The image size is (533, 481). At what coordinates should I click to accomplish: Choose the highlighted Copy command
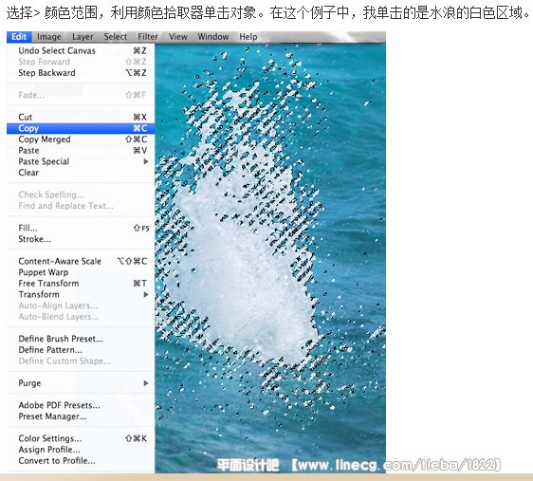pos(81,128)
